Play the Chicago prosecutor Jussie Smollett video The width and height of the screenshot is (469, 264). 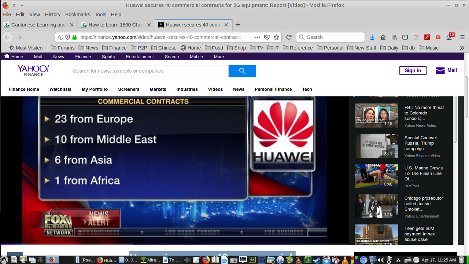(377, 206)
